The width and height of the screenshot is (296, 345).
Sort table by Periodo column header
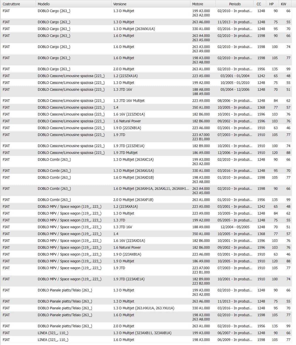pyautogui.click(x=235, y=4)
